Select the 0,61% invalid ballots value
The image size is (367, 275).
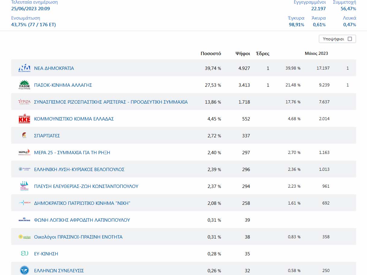[x=319, y=25]
